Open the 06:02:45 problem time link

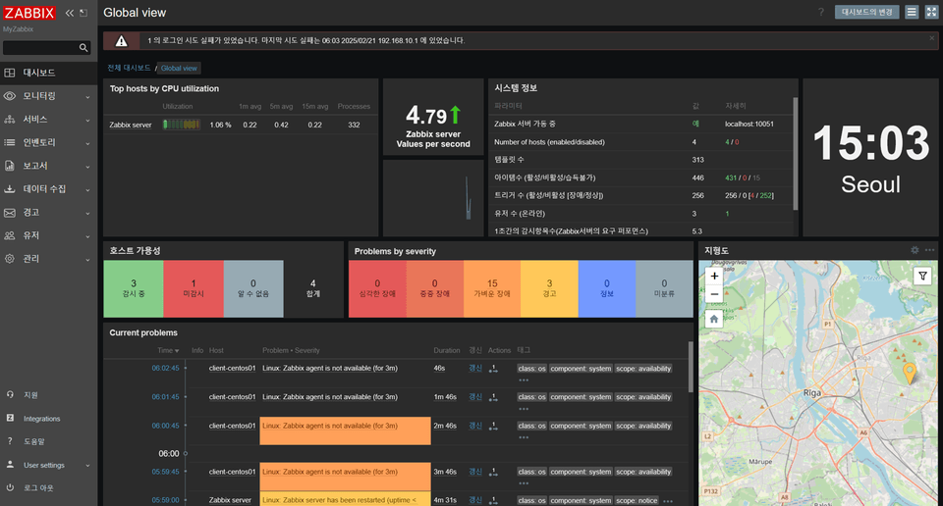165,368
